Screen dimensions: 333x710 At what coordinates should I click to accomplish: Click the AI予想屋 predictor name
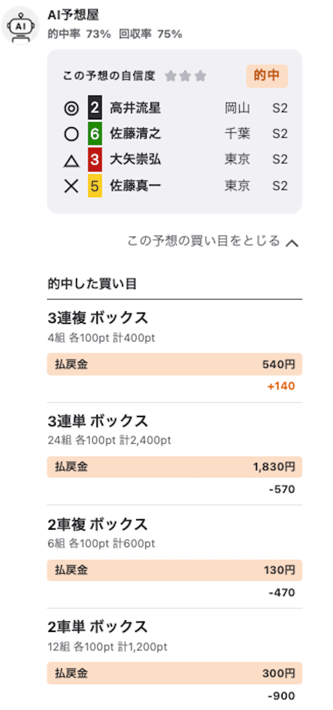73,16
